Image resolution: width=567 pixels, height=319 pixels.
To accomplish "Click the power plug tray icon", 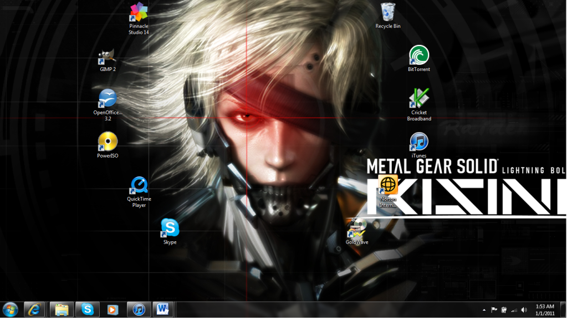I will point(504,310).
